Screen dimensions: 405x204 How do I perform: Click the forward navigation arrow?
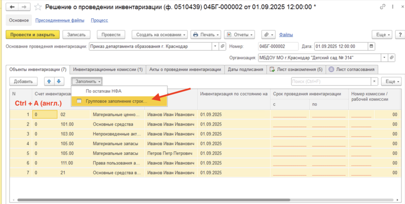[24, 7]
